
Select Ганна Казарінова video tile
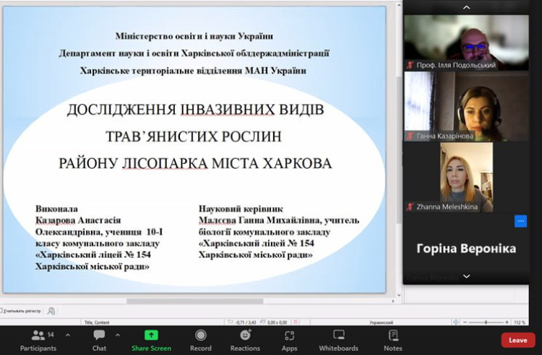point(466,107)
